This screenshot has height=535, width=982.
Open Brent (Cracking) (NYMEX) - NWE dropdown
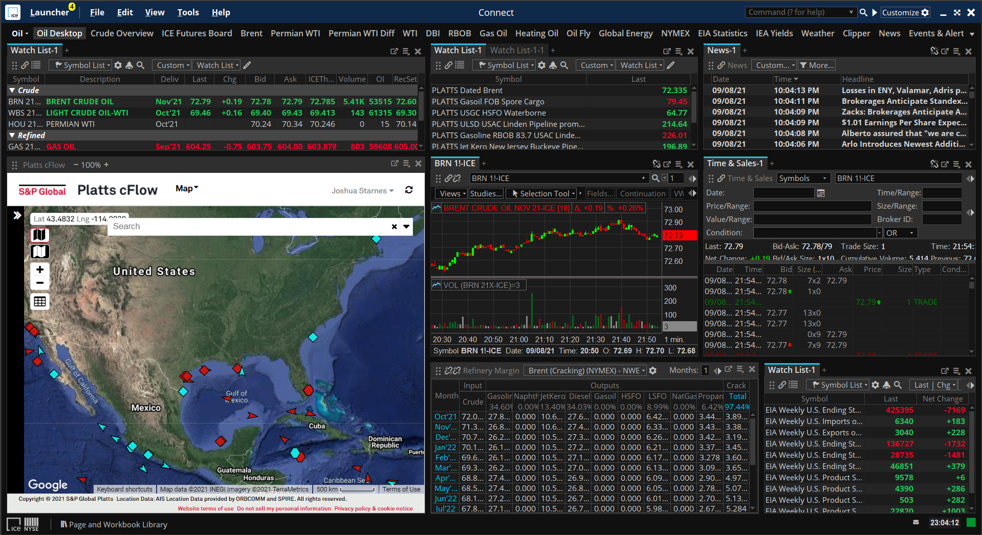586,370
